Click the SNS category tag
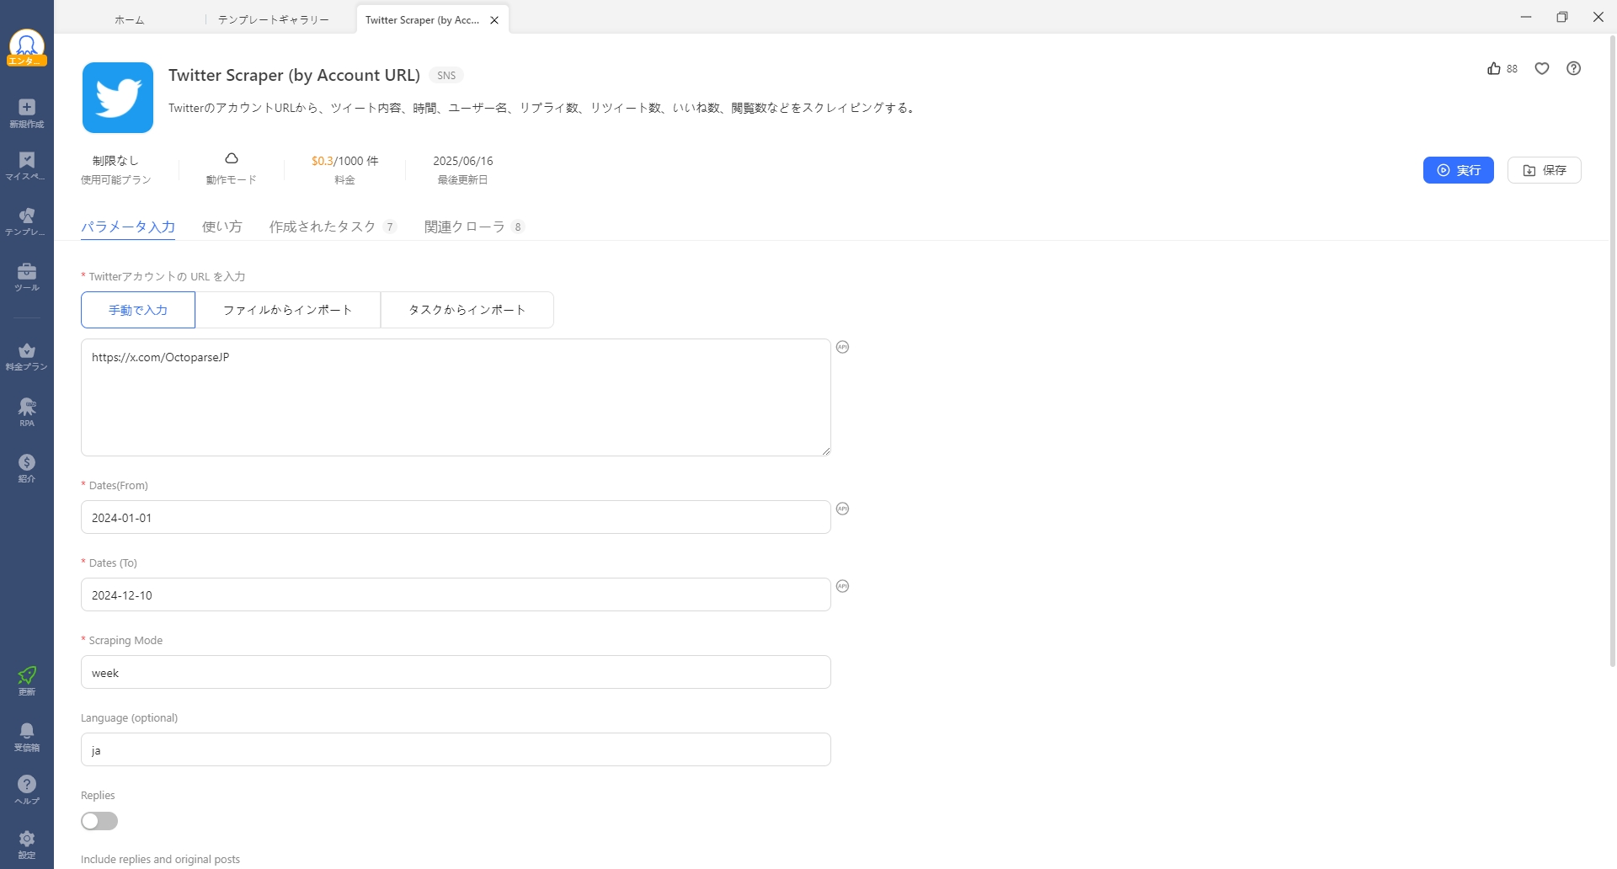 coord(446,76)
